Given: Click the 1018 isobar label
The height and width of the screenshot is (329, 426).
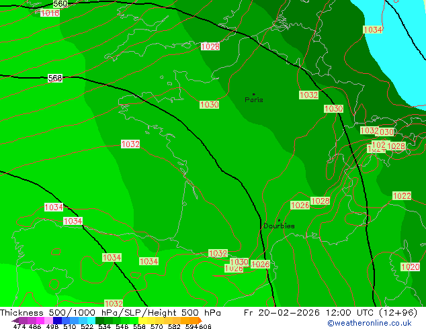Looking at the screenshot, I should pyautogui.click(x=50, y=13).
